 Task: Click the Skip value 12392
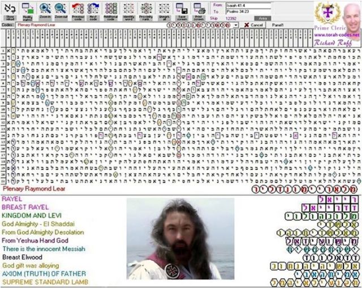tap(231, 18)
